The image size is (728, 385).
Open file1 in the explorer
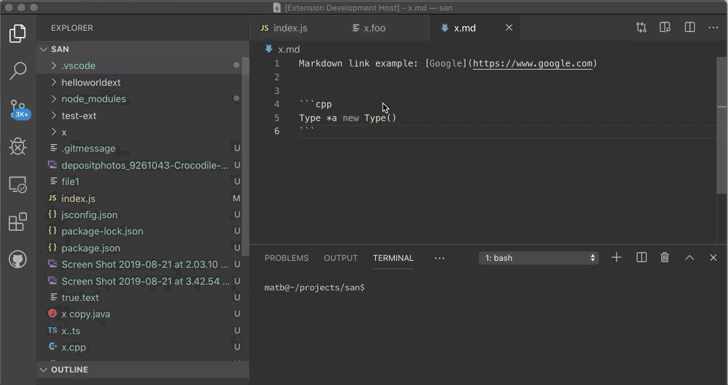[139, 182]
